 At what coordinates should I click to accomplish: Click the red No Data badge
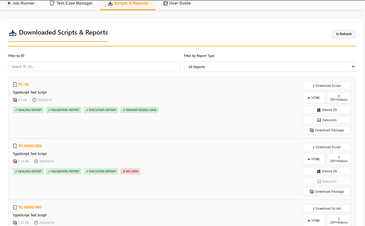coord(130,171)
